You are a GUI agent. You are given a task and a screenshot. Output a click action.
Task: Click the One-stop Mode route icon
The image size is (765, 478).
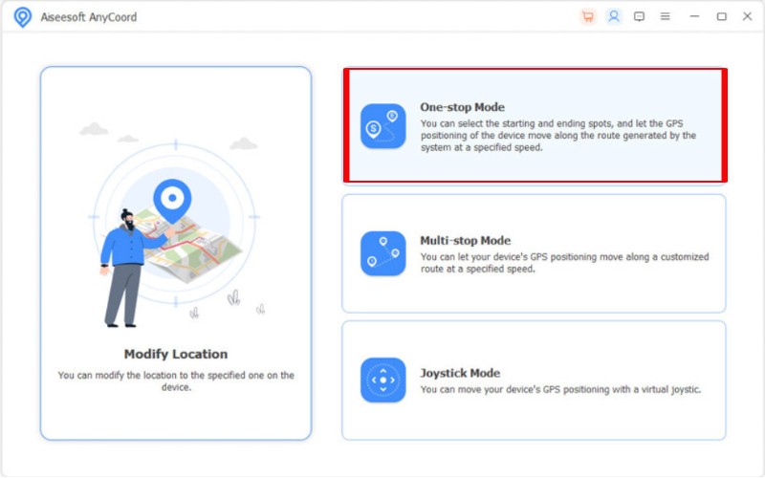[382, 126]
